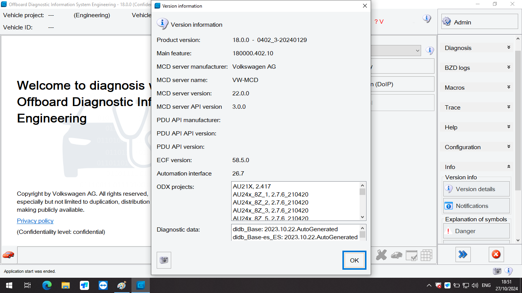Click the Diagnostic data list scroll-up arrow

[363, 228]
